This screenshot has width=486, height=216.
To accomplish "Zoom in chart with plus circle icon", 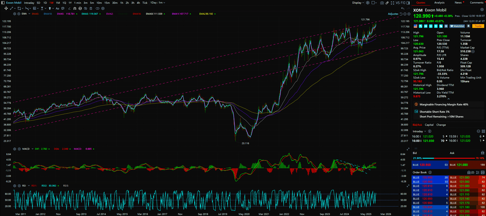I will tap(409, 14).
